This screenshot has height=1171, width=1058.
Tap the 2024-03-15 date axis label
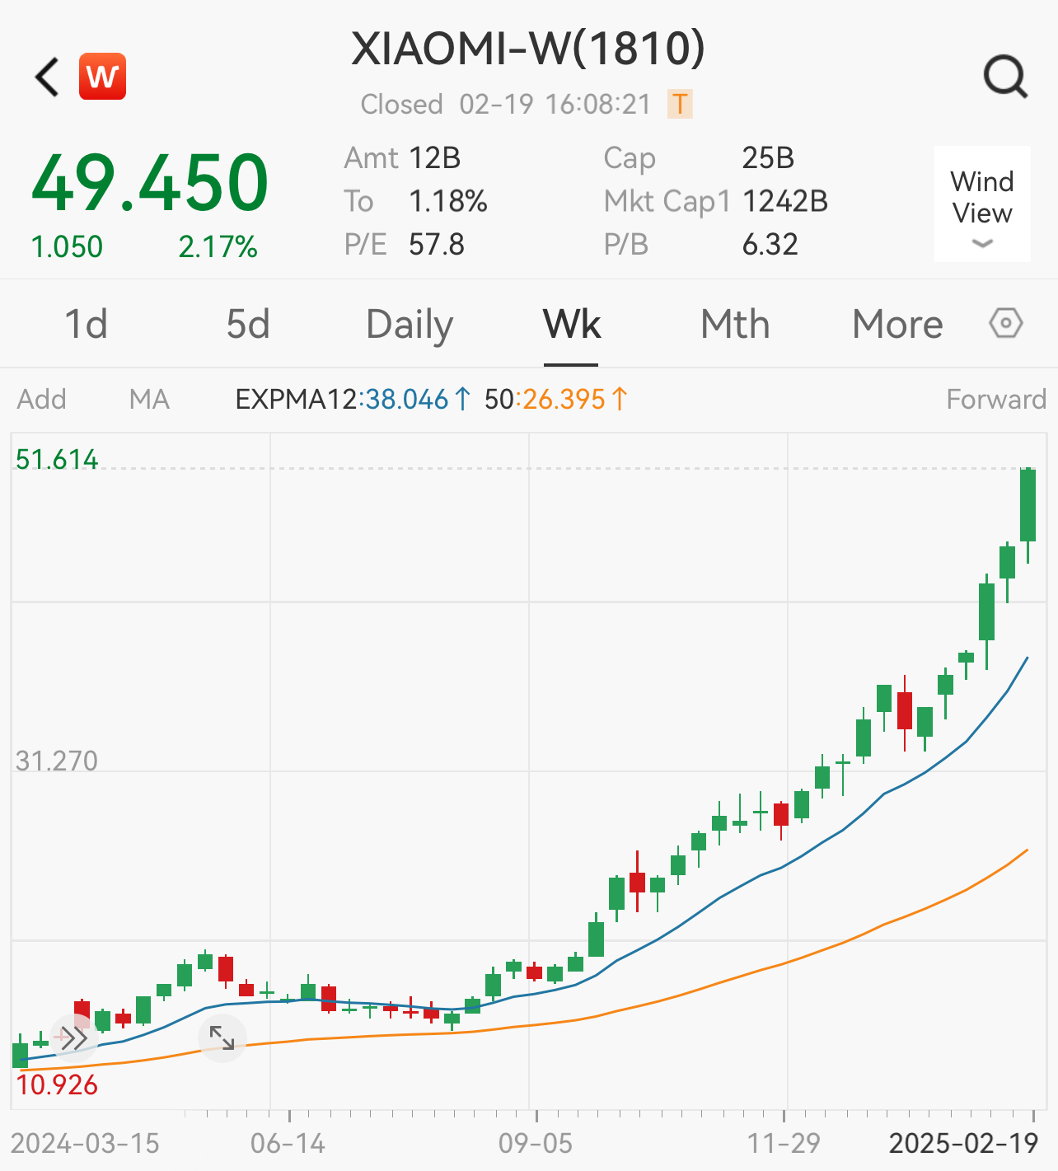(x=85, y=1144)
